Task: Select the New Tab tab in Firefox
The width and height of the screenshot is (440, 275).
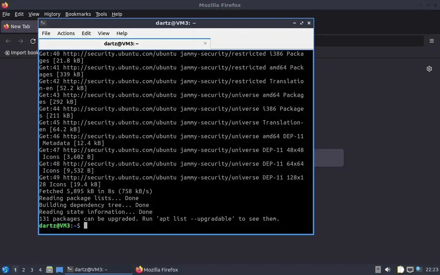Action: 20,26
